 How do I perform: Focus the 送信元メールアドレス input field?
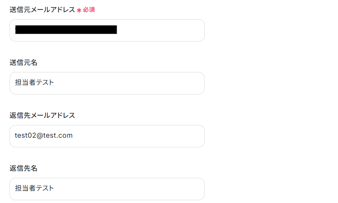coord(107,30)
